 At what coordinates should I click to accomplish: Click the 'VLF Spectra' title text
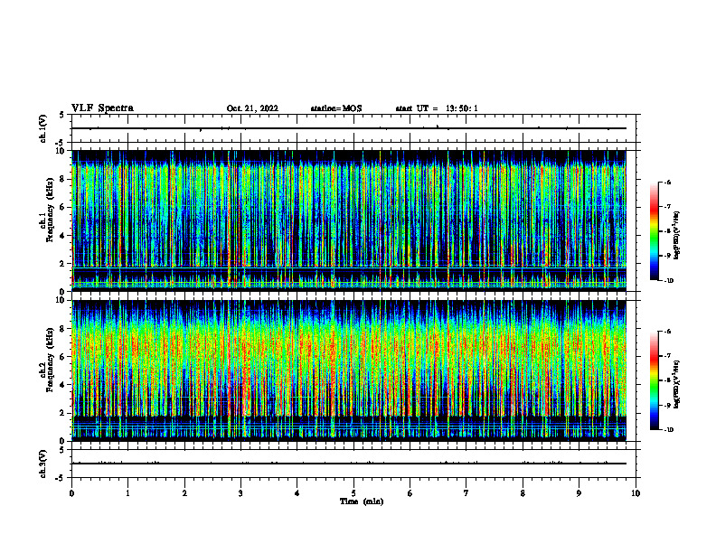click(102, 108)
